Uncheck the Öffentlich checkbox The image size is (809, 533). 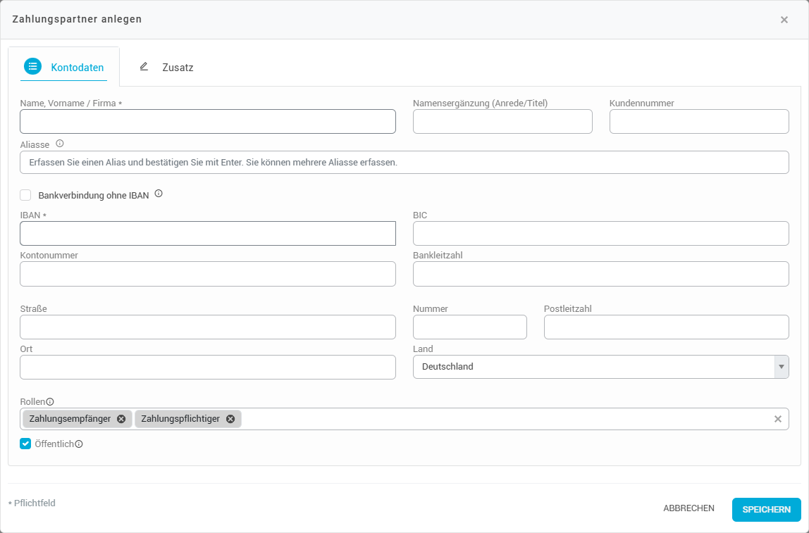[26, 444]
